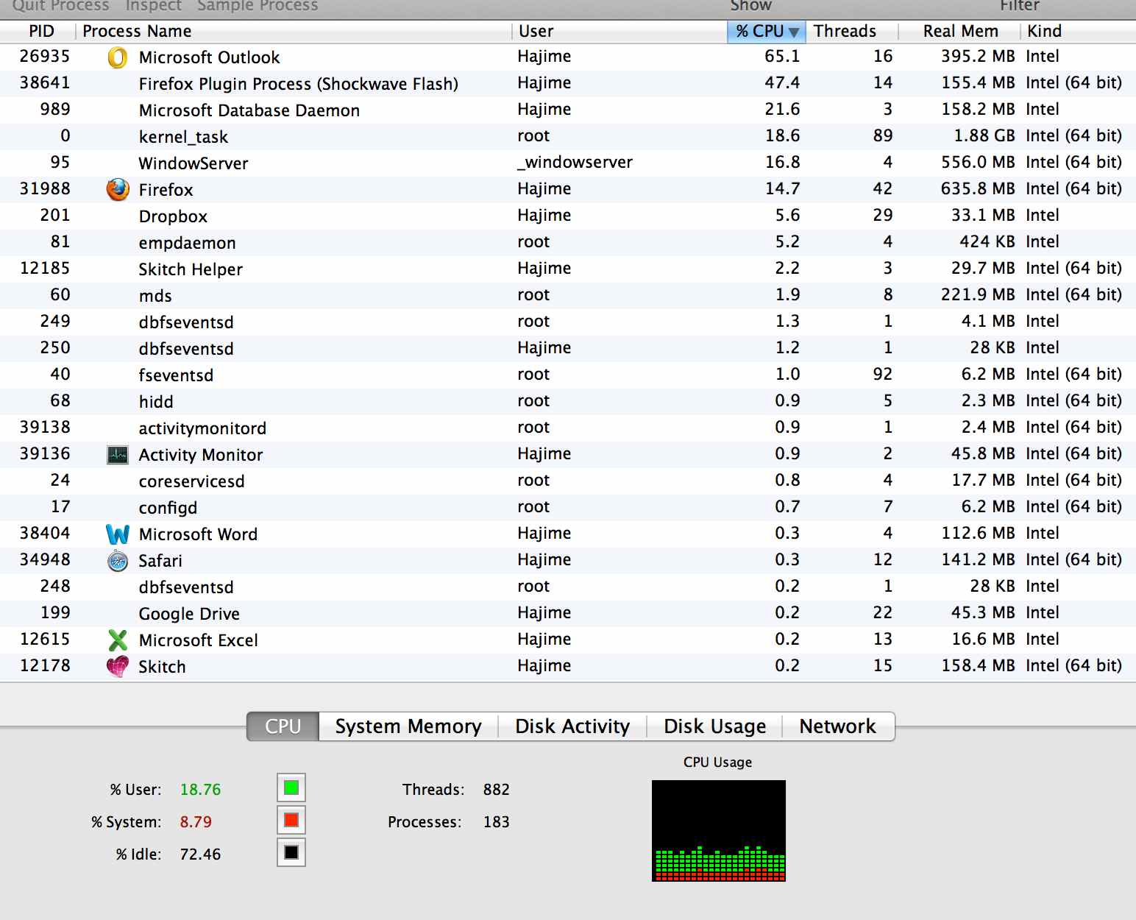Screen dimensions: 1136x920
Task: Click the _windowserver user cell
Action: [575, 162]
